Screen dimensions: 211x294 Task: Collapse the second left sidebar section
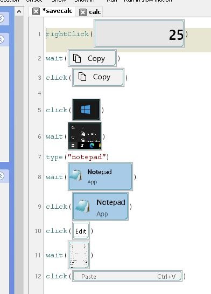pyautogui.click(x=1, y=39)
